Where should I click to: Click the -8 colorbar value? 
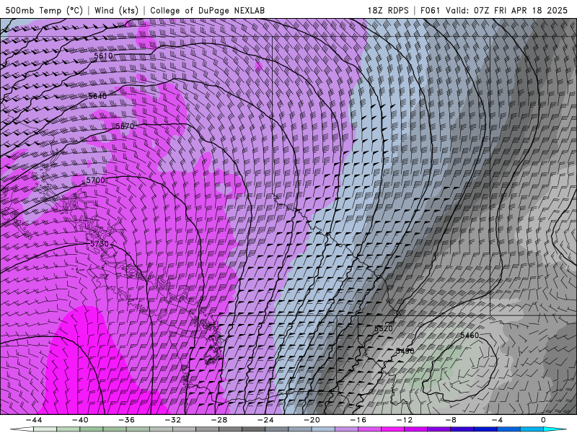pyautogui.click(x=452, y=420)
